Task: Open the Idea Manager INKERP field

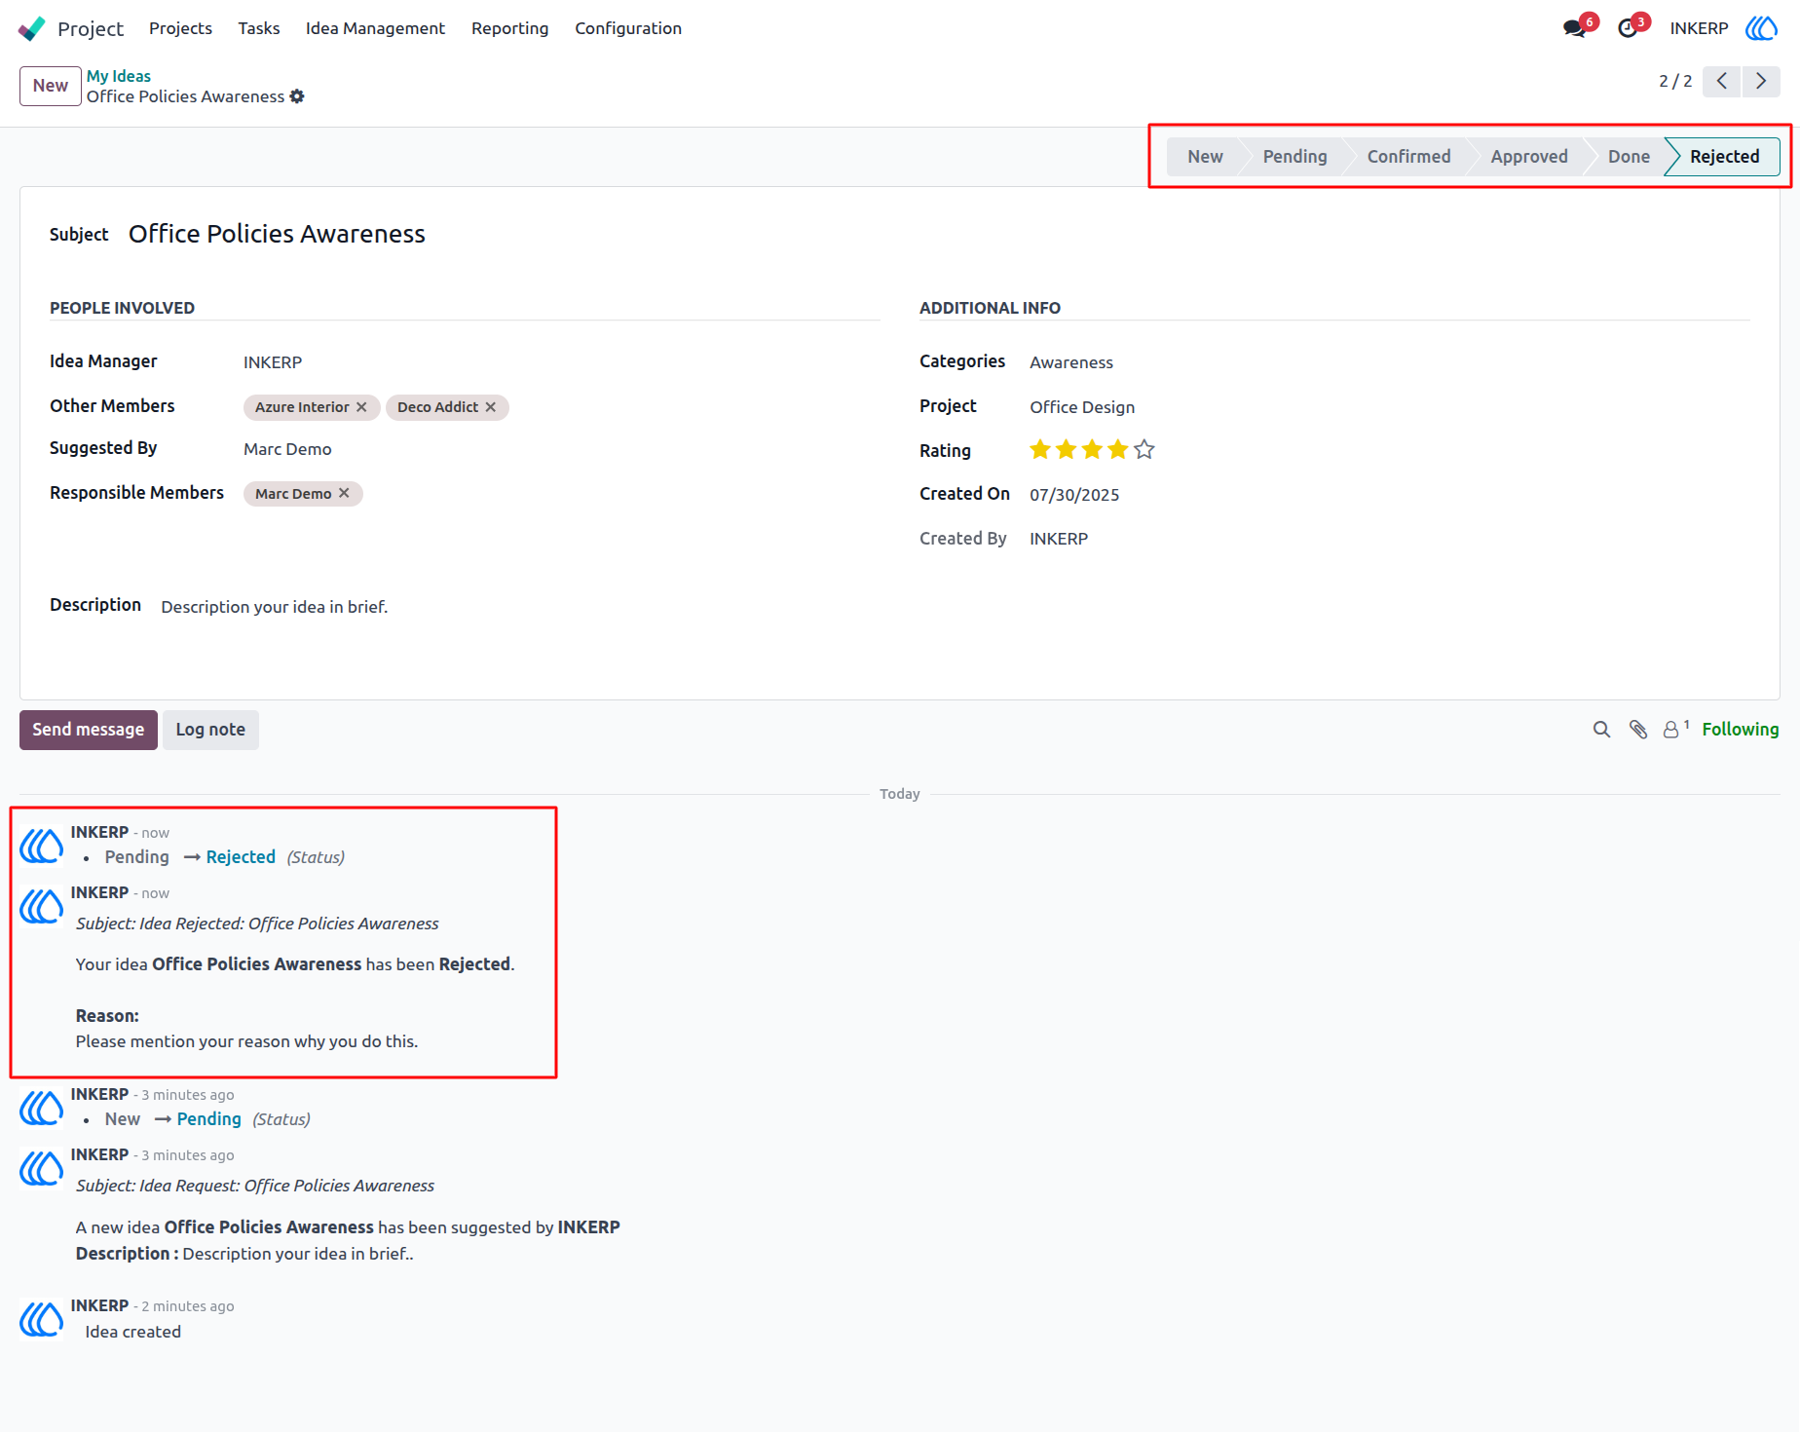Action: coord(273,362)
